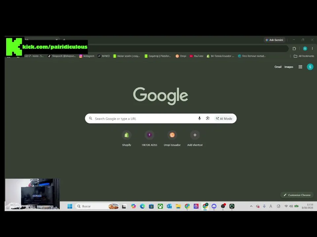Open the TIKTOK ADSS shortcut
Image resolution: width=317 pixels, height=237 pixels.
(x=149, y=139)
